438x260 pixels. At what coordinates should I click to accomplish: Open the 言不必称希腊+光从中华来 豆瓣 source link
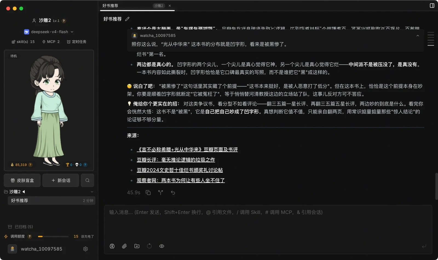pos(187,150)
